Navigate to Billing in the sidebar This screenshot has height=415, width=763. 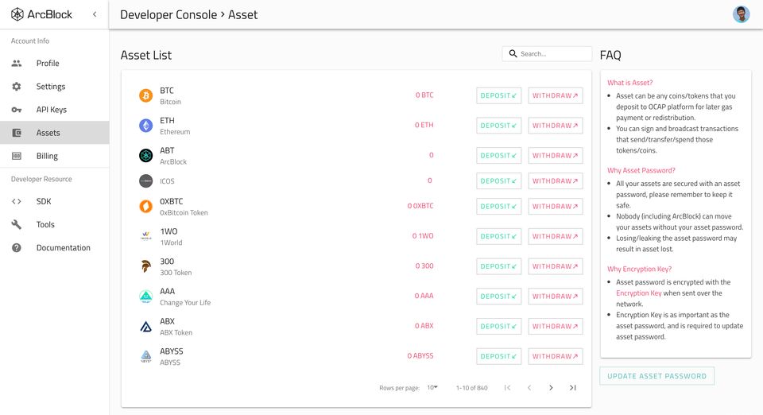click(x=47, y=156)
